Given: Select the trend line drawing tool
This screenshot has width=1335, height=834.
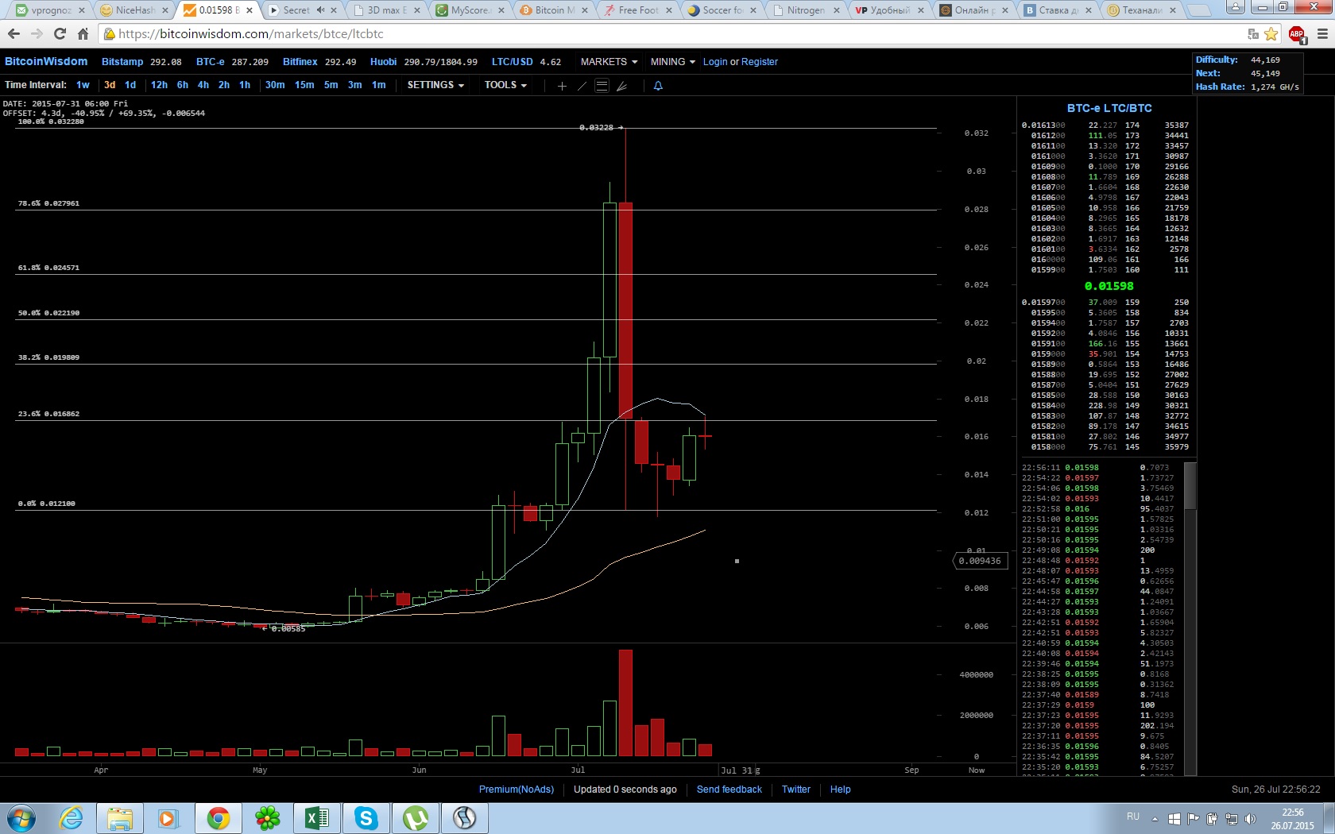Looking at the screenshot, I should 582,86.
